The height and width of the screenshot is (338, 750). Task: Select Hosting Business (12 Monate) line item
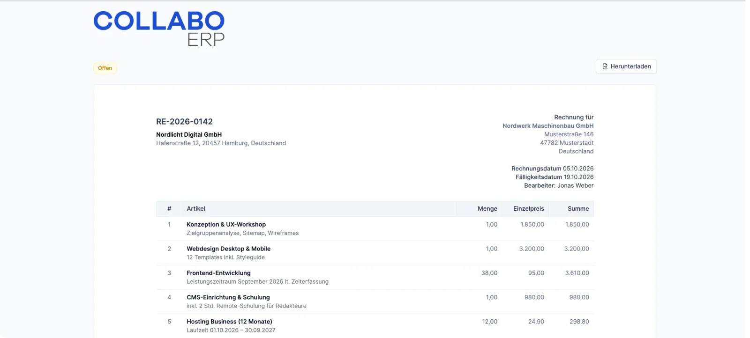pos(229,322)
